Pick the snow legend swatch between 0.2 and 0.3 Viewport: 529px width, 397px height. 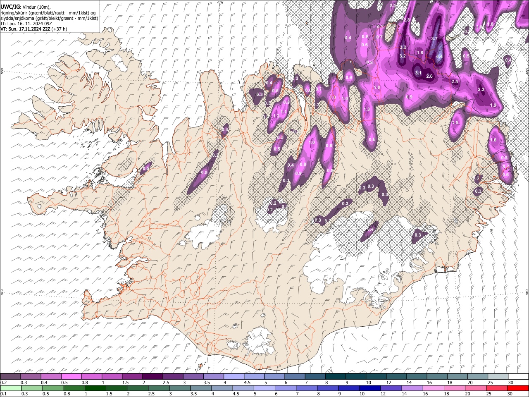click(x=10, y=377)
